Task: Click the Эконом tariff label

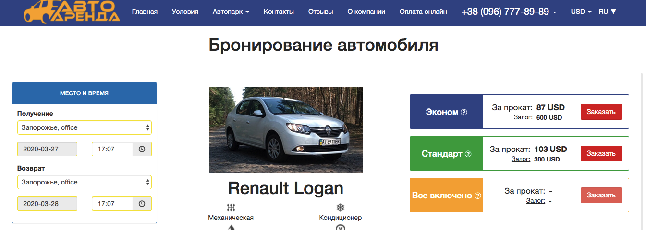Action: (442, 112)
